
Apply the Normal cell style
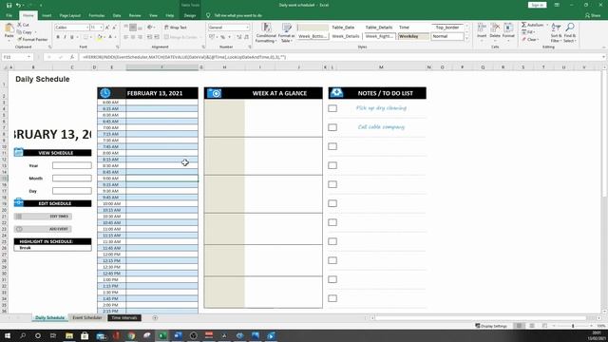(x=447, y=36)
